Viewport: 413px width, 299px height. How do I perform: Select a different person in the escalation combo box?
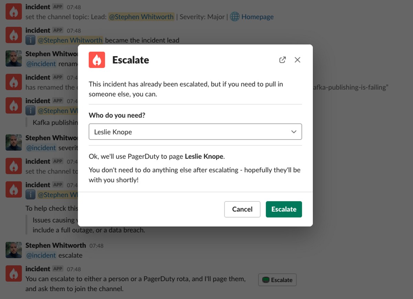coord(195,131)
